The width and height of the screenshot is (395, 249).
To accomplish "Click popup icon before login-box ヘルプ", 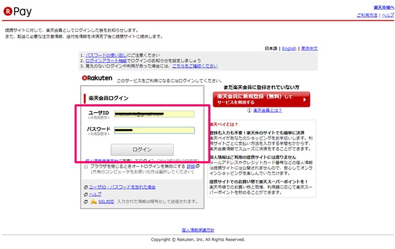I will tap(86, 194).
